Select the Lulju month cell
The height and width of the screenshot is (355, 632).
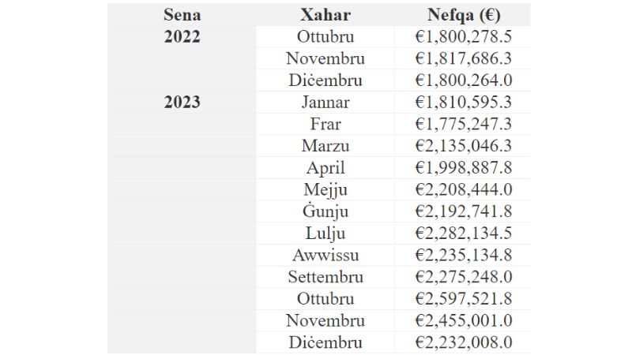pos(325,234)
